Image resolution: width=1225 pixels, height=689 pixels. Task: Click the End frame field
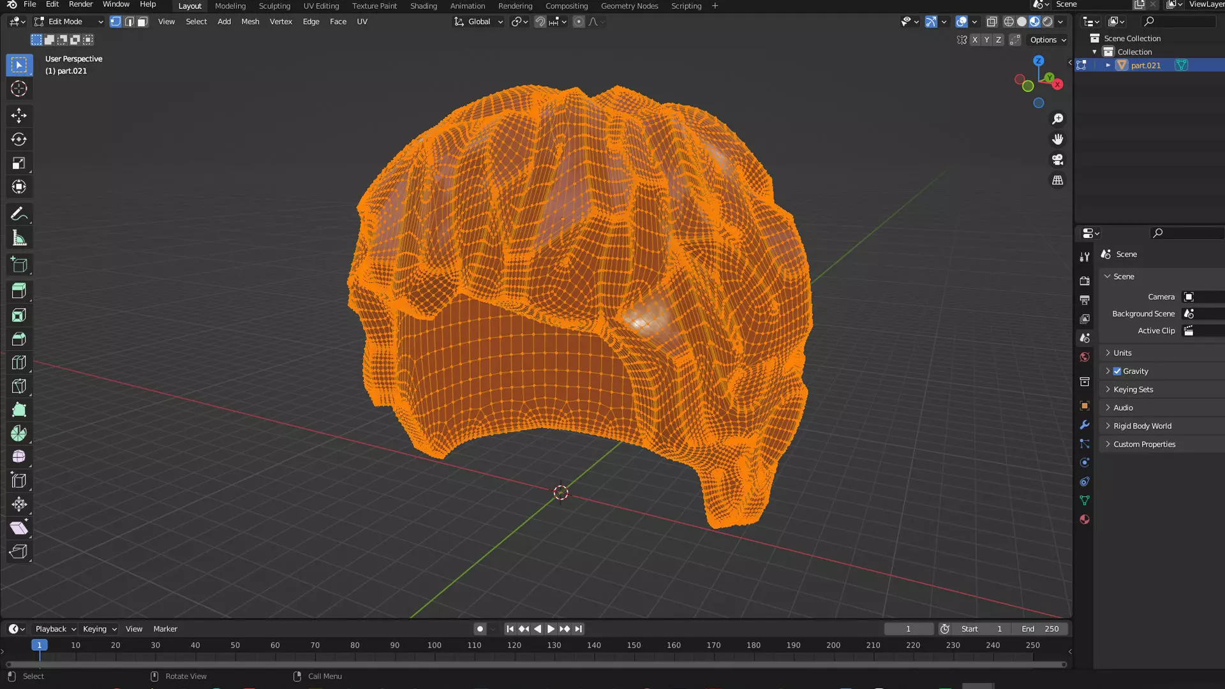pos(1040,629)
